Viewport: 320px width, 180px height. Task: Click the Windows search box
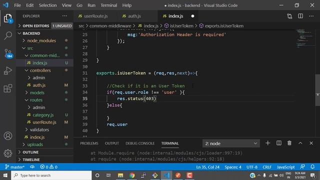pyautogui.click(x=51, y=175)
